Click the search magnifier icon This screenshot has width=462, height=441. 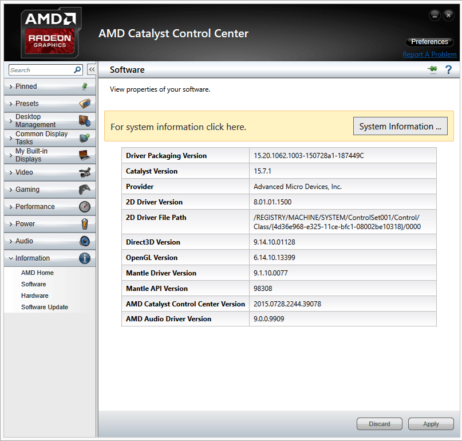click(77, 70)
